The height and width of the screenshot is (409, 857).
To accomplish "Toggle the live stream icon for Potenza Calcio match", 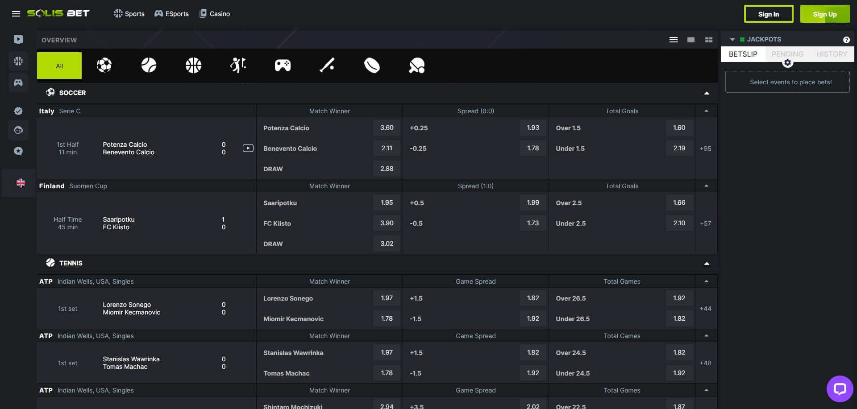I will pos(248,148).
